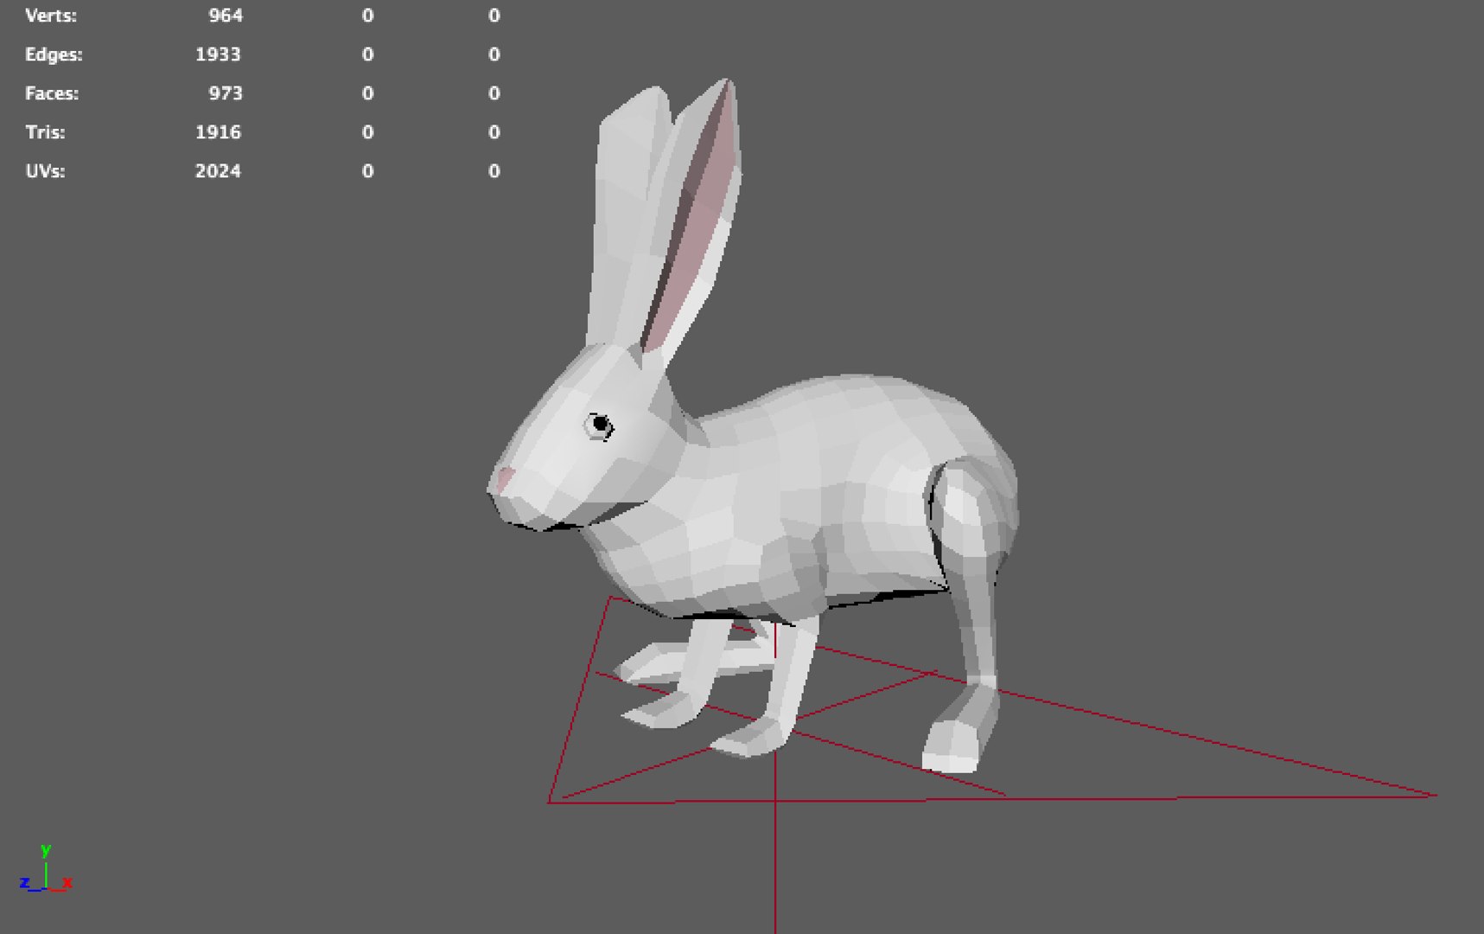Click the UVs count 2024
1484x934 pixels.
click(218, 171)
